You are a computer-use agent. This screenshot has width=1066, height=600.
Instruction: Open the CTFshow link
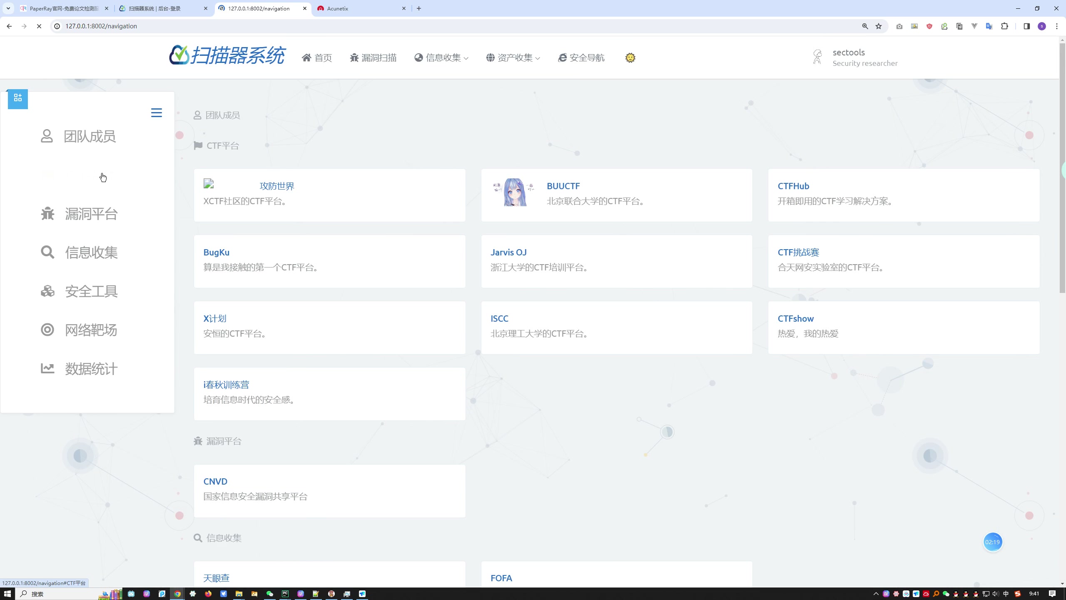click(x=795, y=319)
